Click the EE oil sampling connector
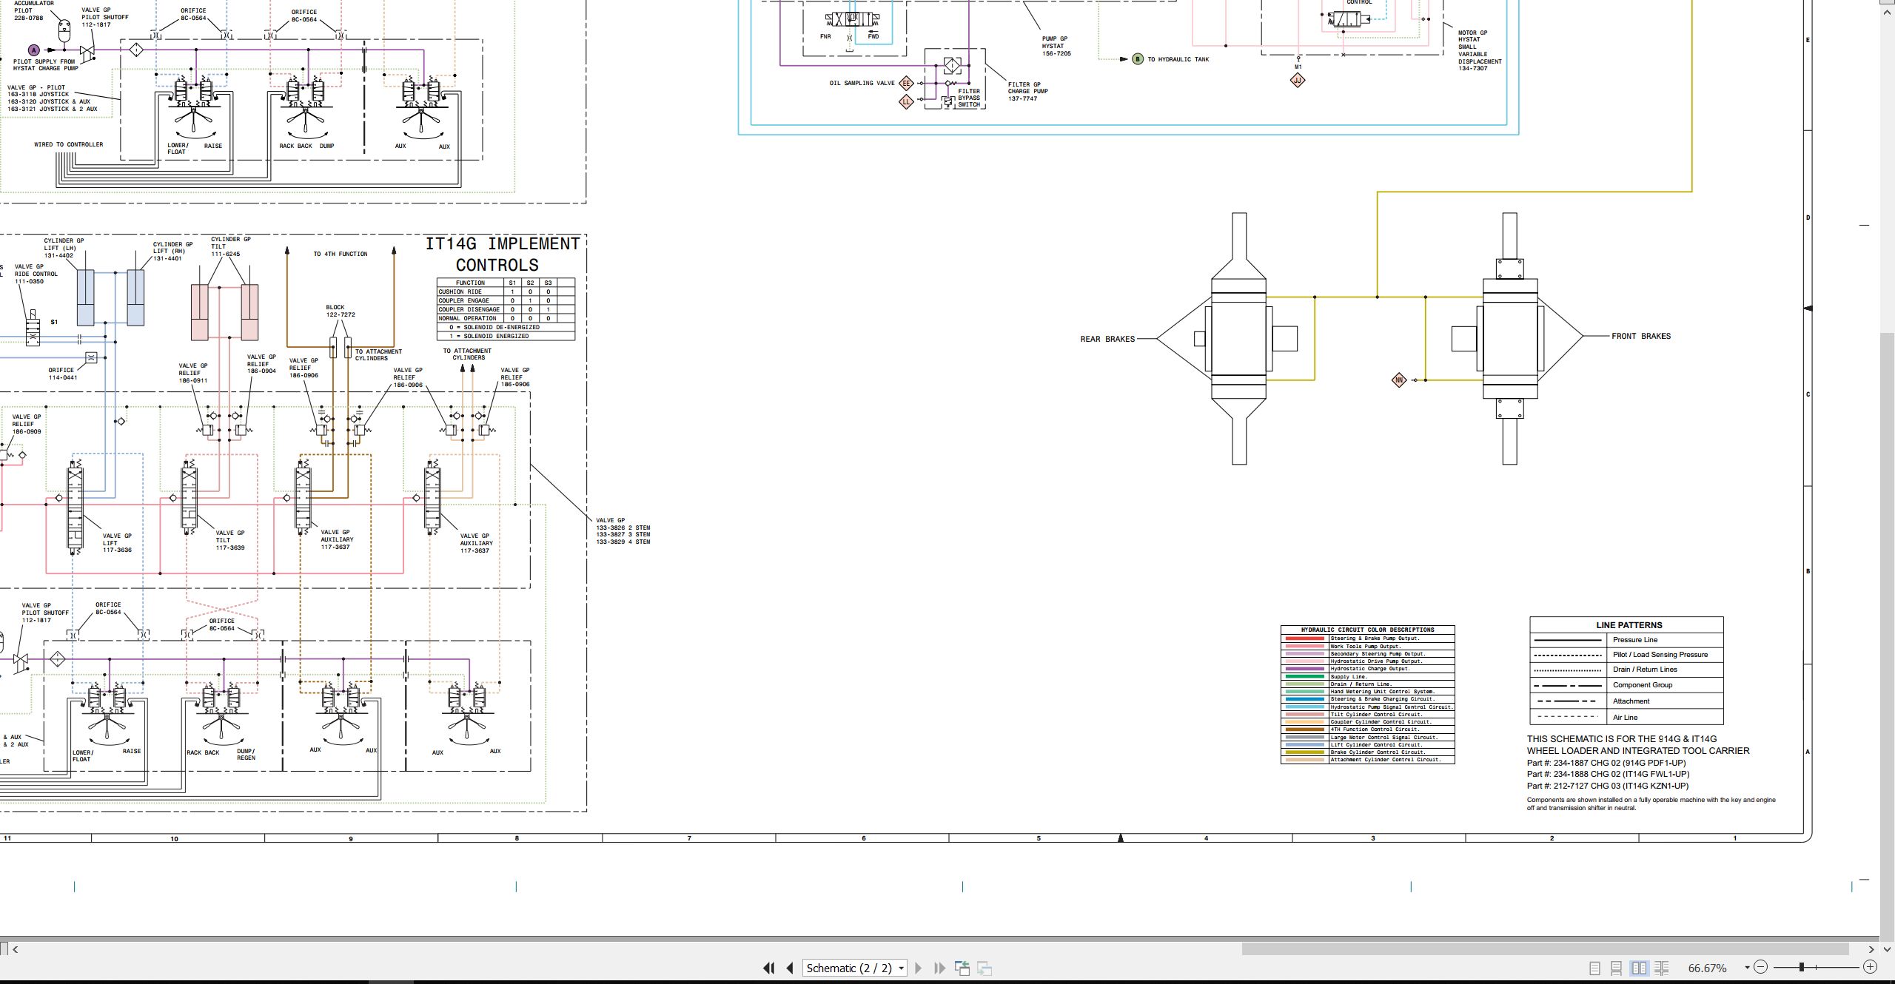The height and width of the screenshot is (984, 1895). [906, 83]
